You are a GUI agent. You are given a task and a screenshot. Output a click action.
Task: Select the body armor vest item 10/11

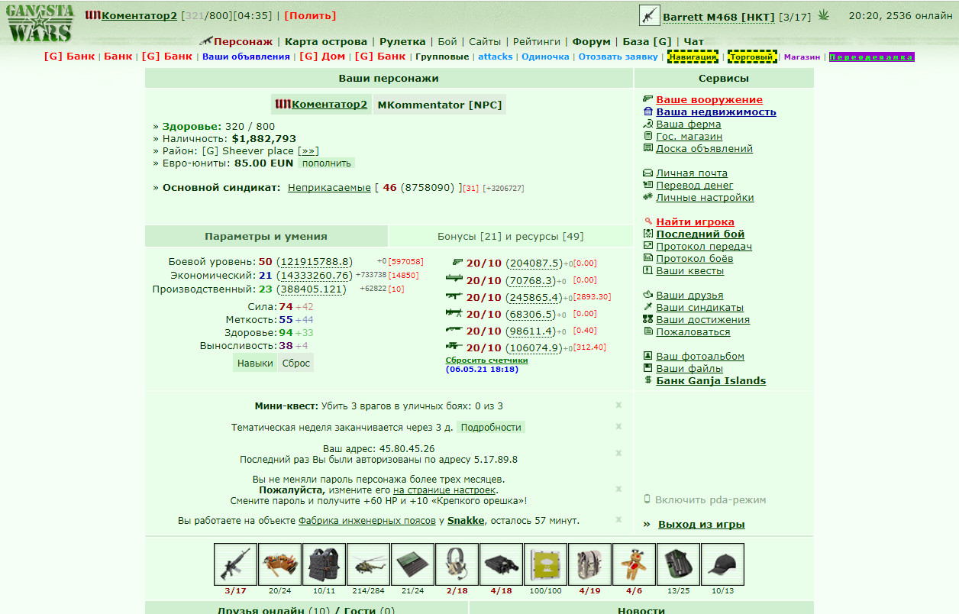324,564
